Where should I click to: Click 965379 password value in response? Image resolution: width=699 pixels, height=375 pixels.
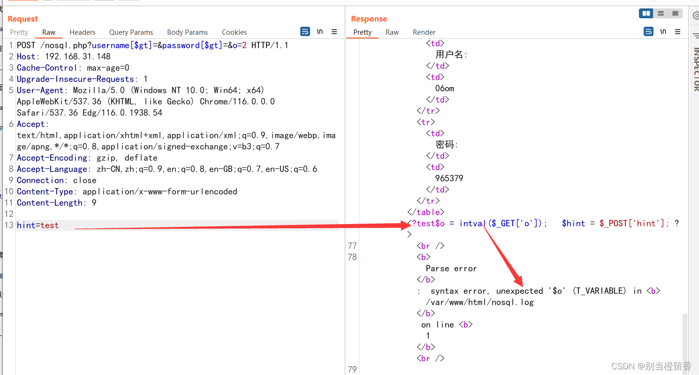point(449,179)
